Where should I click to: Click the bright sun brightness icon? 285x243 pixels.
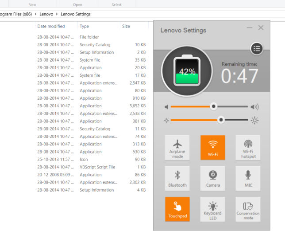[x=254, y=120]
